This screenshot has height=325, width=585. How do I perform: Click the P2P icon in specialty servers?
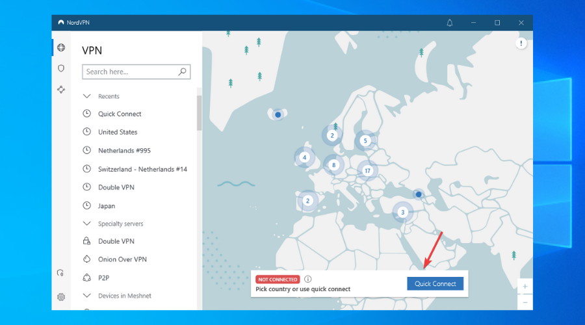click(x=86, y=278)
